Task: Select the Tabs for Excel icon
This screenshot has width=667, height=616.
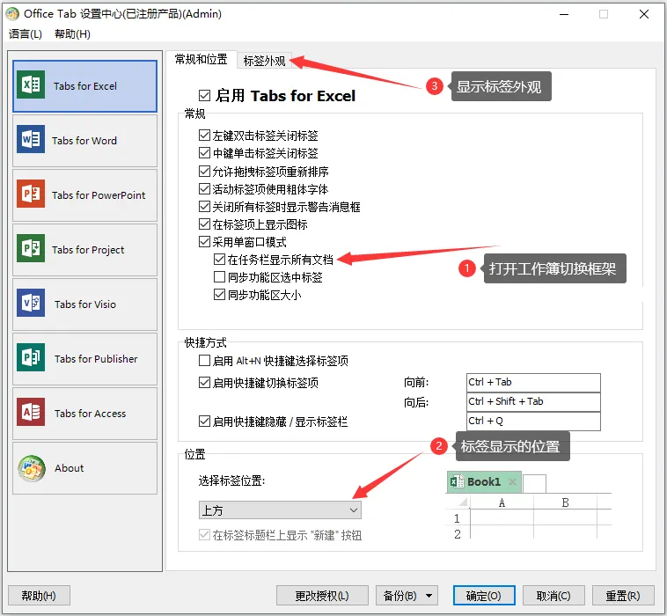Action: pos(31,84)
